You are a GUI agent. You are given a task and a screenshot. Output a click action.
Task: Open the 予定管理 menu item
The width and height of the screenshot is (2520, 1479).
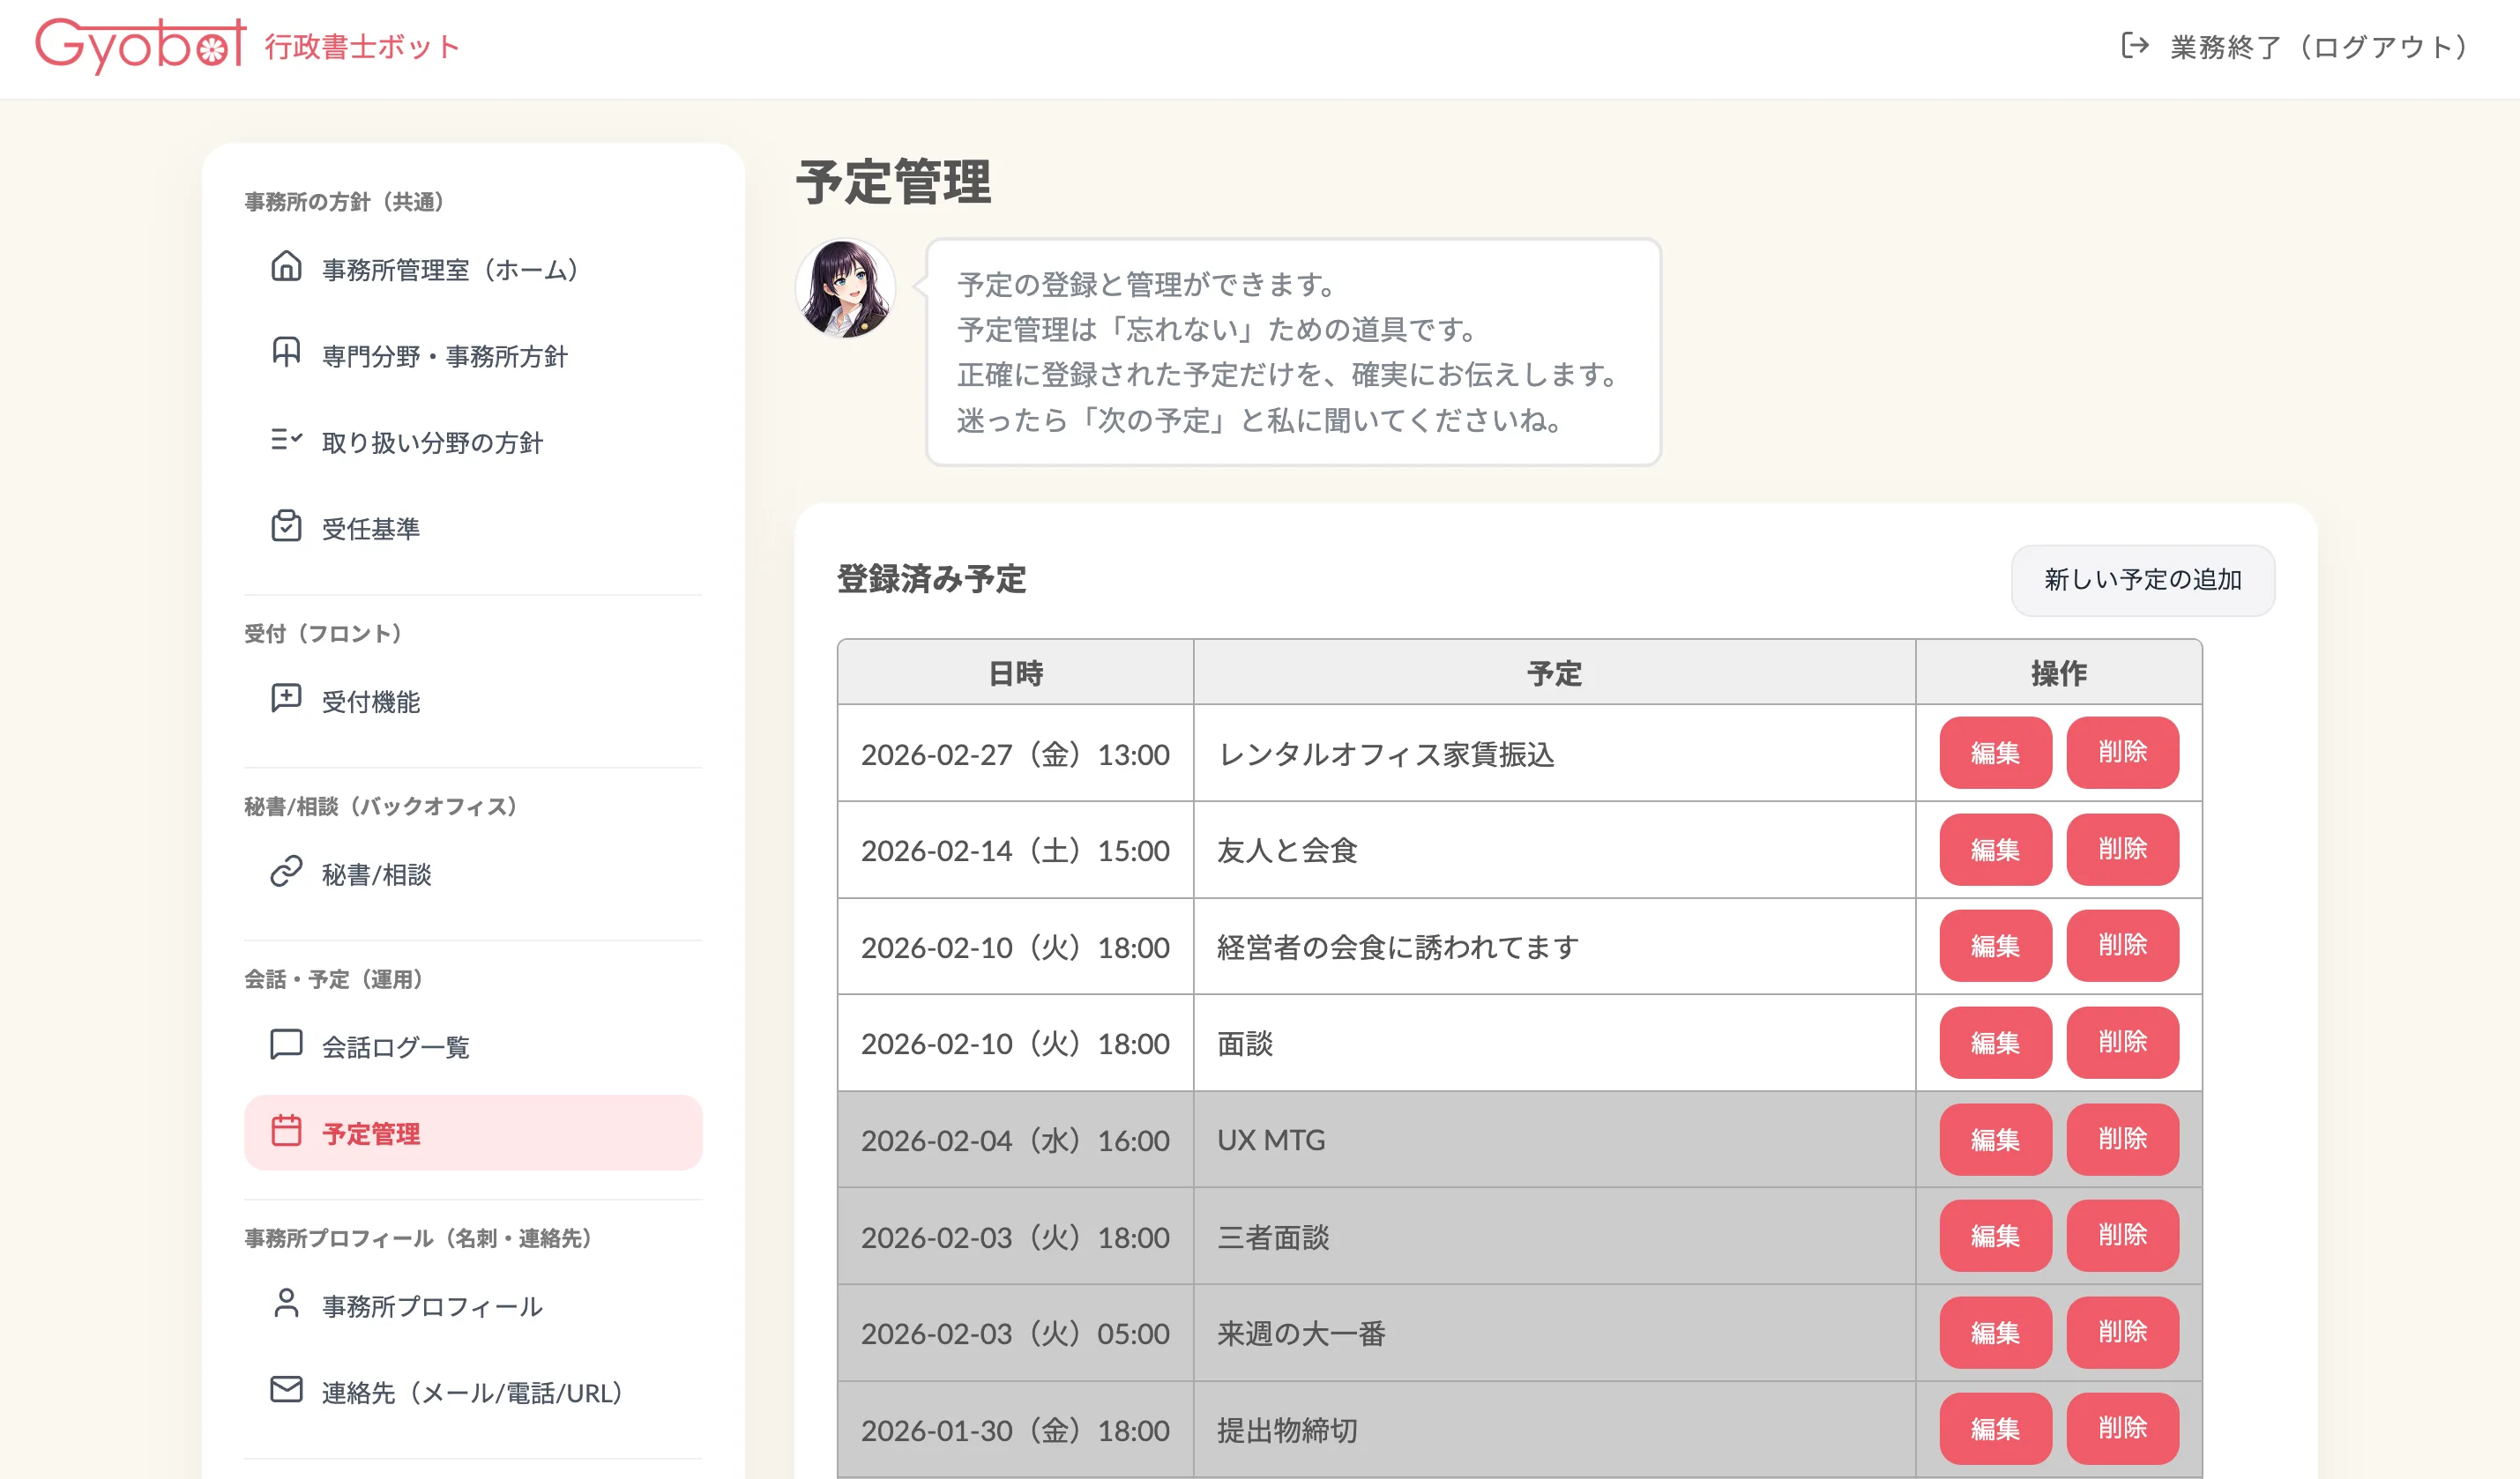coord(472,1133)
